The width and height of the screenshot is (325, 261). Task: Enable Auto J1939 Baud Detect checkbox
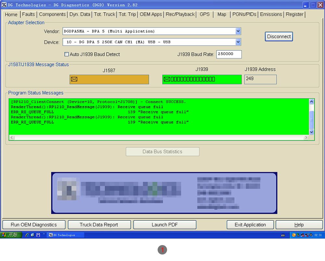[x=67, y=54]
